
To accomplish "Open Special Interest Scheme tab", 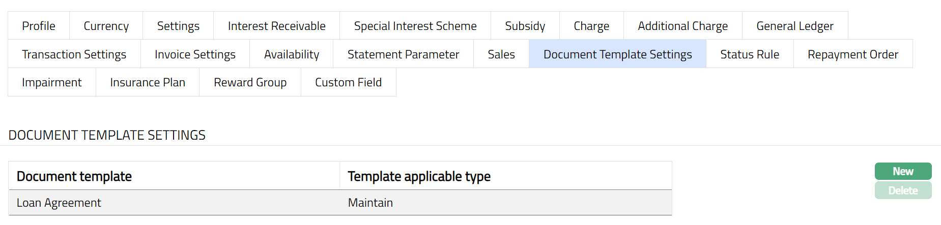I will [415, 26].
